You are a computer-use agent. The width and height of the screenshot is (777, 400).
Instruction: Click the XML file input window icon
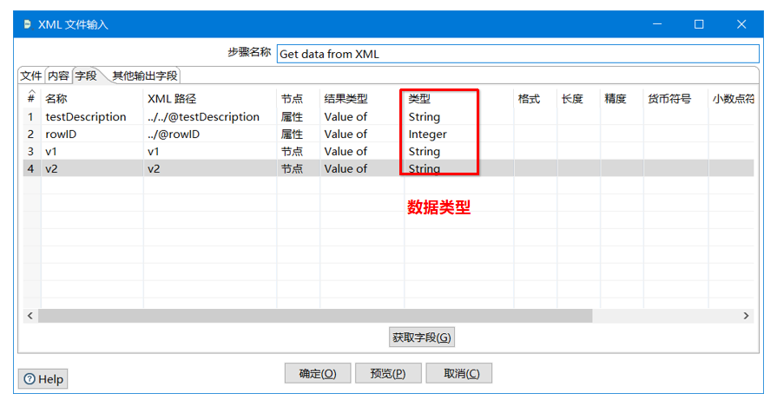click(x=28, y=24)
